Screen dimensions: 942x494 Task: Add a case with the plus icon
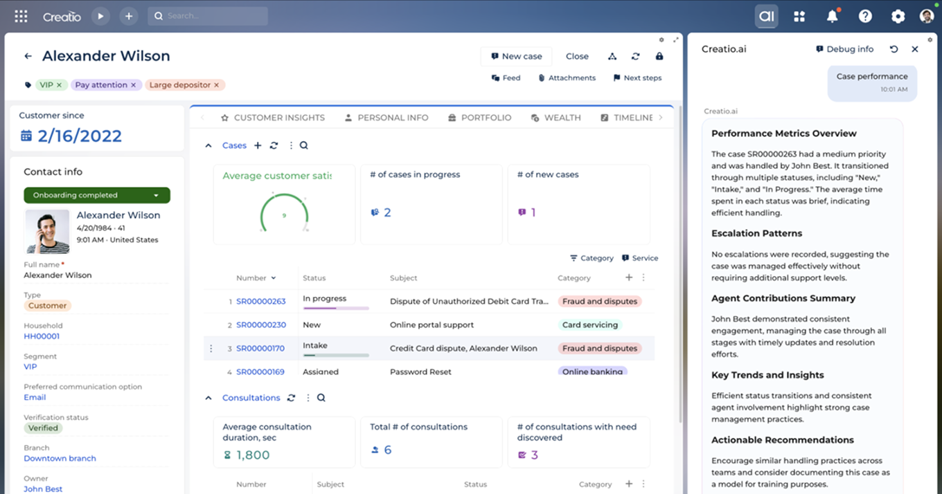pos(257,145)
